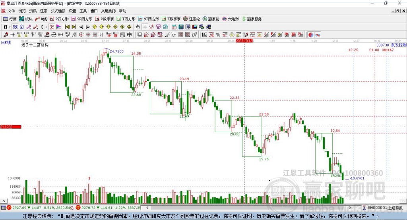The image size is (407, 220).
Task: Open the 六角形 tool
Action: coord(231,19)
